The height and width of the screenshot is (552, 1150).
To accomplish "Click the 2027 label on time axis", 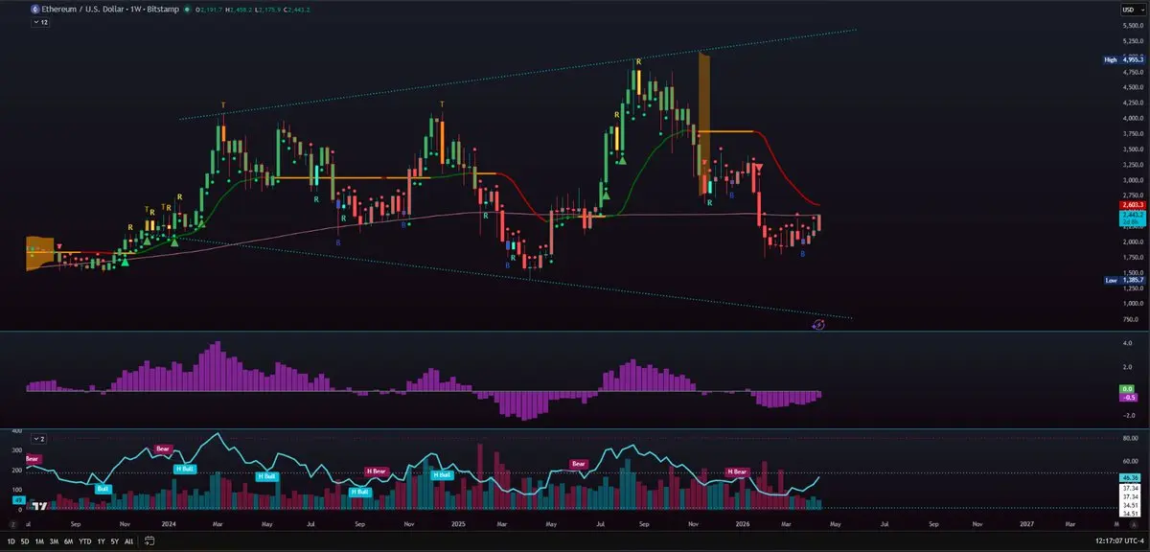I will pos(1026,524).
